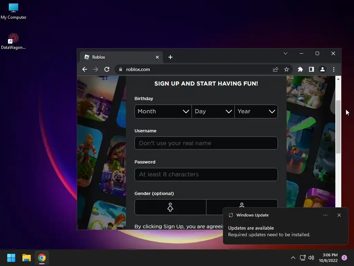Click the roblox.com address bar
Screen dimensions: 354x266
pyautogui.click(x=194, y=69)
